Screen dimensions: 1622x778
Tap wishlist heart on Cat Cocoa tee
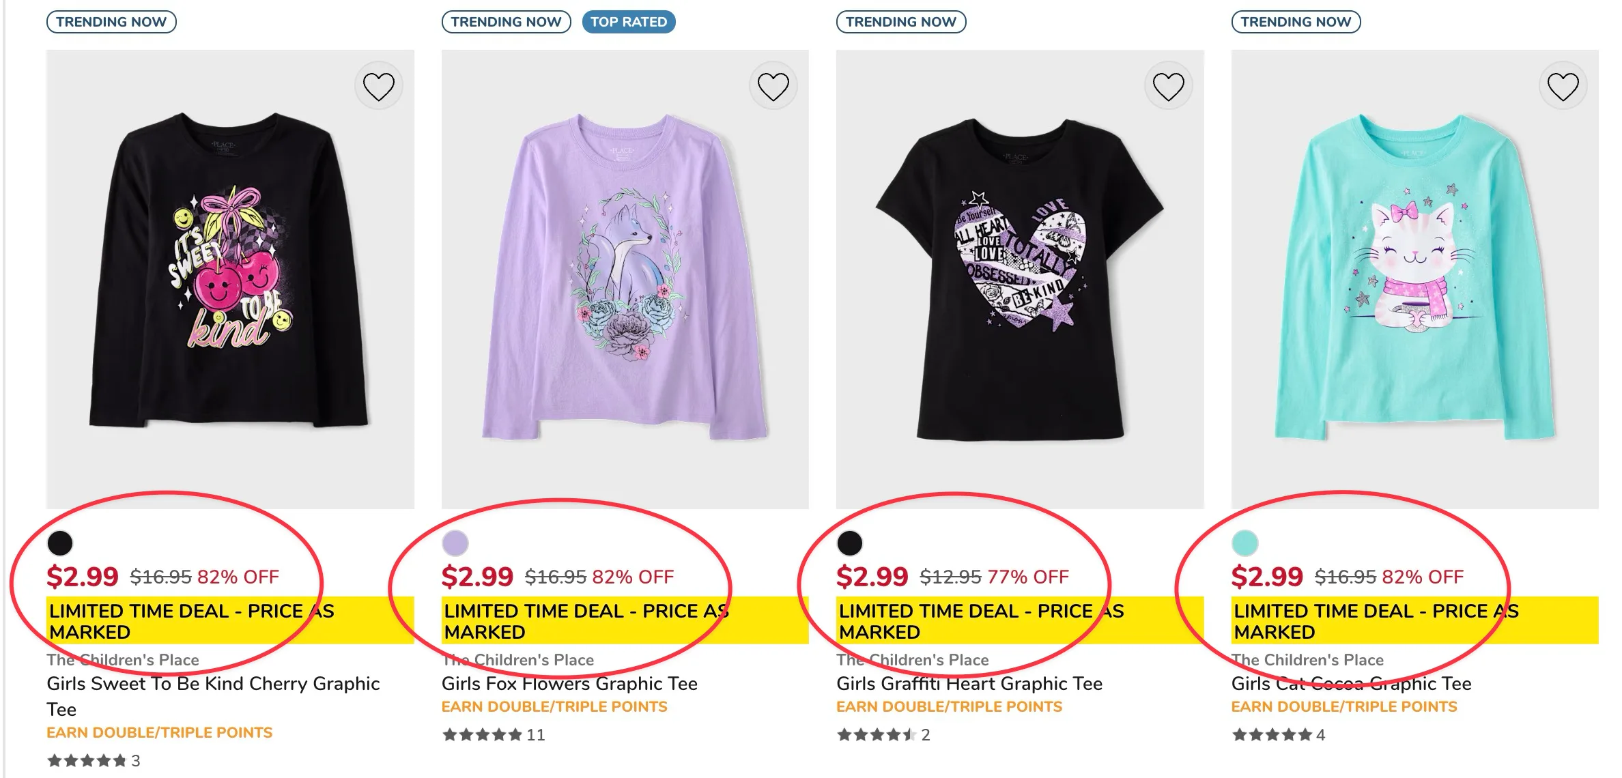pyautogui.click(x=1563, y=87)
